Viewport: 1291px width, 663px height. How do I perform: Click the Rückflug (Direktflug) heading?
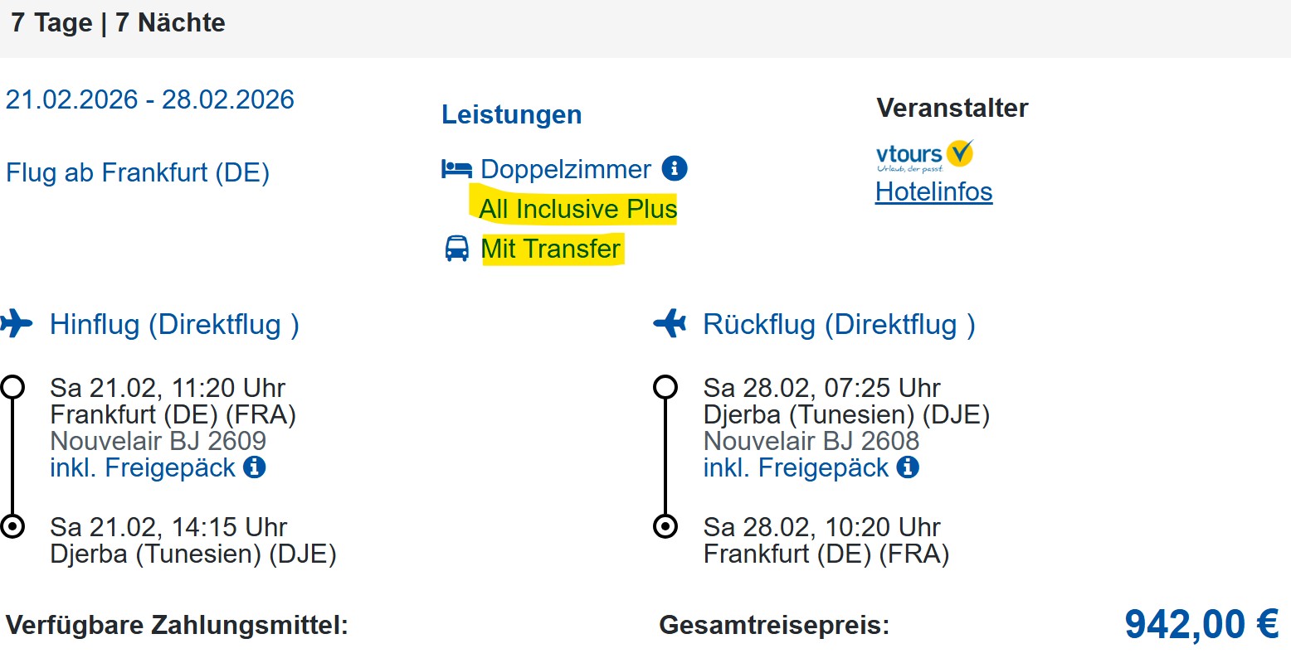839,324
